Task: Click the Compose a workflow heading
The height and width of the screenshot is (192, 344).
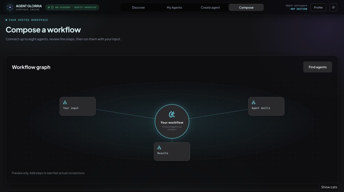Action: coord(43,30)
